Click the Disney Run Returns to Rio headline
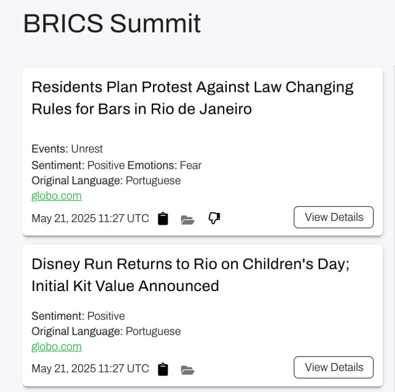This screenshot has height=392, width=395. [x=190, y=275]
